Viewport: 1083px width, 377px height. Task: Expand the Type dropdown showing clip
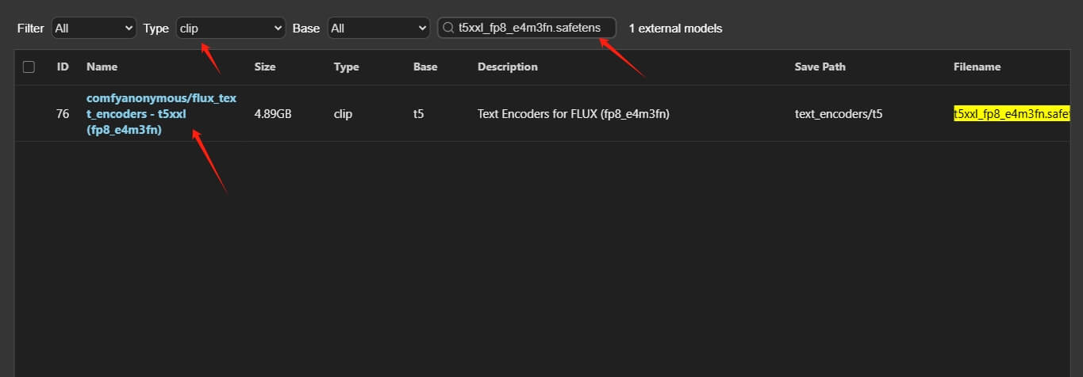point(230,28)
